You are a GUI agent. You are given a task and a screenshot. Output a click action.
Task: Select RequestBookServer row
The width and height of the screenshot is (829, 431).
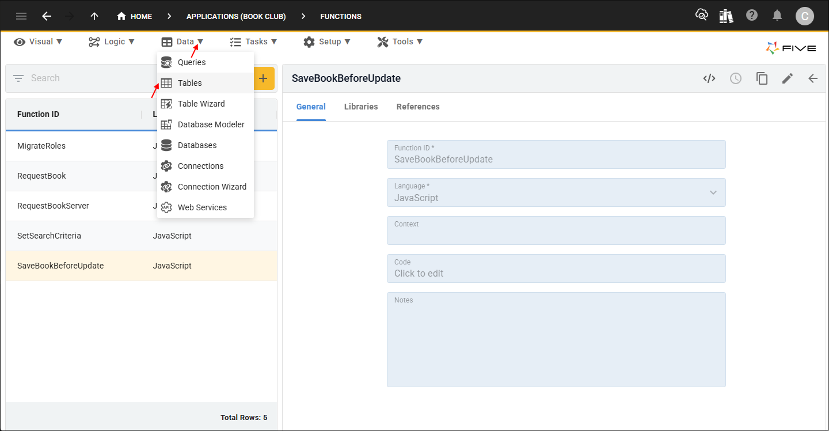coord(141,206)
